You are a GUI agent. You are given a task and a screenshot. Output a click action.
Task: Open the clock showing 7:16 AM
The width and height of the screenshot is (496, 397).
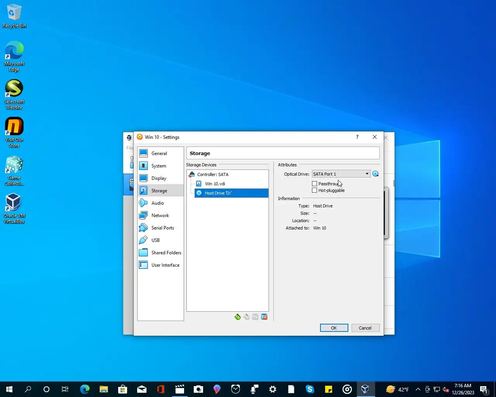tap(463, 389)
